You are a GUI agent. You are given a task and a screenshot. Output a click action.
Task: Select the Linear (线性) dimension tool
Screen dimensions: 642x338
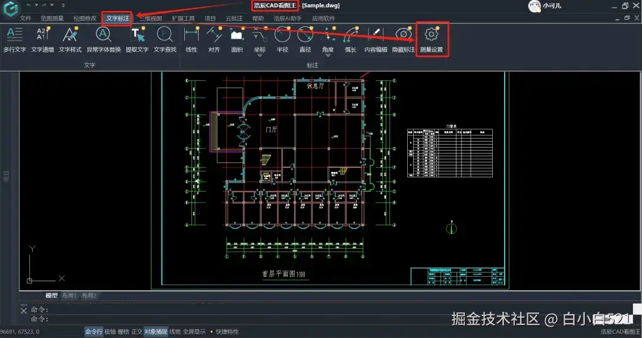pyautogui.click(x=191, y=39)
